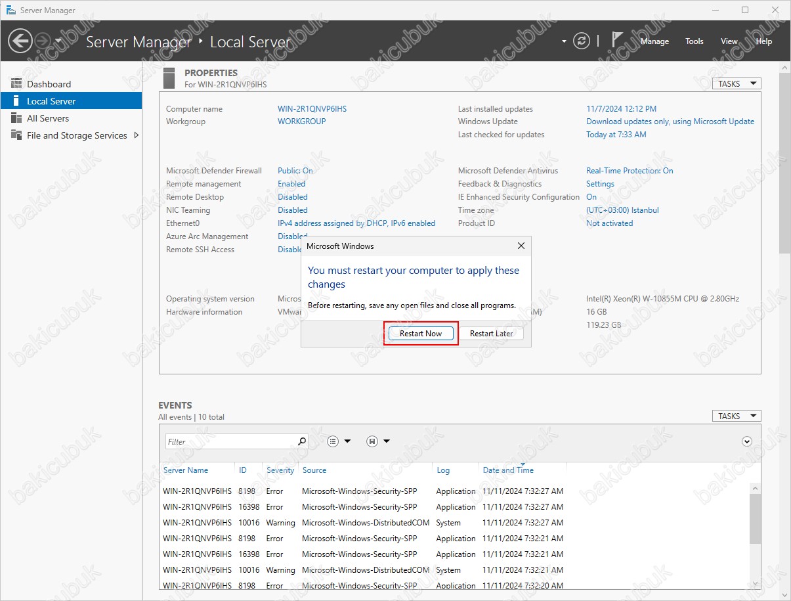This screenshot has width=791, height=601.
Task: Click the Server Manager title bar icon
Action: pyautogui.click(x=11, y=10)
